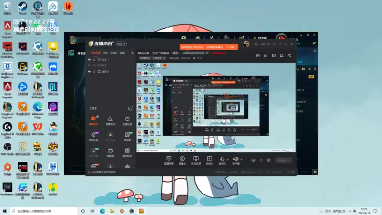Toggle eye visibility of the 全屏 6 source

89,71
